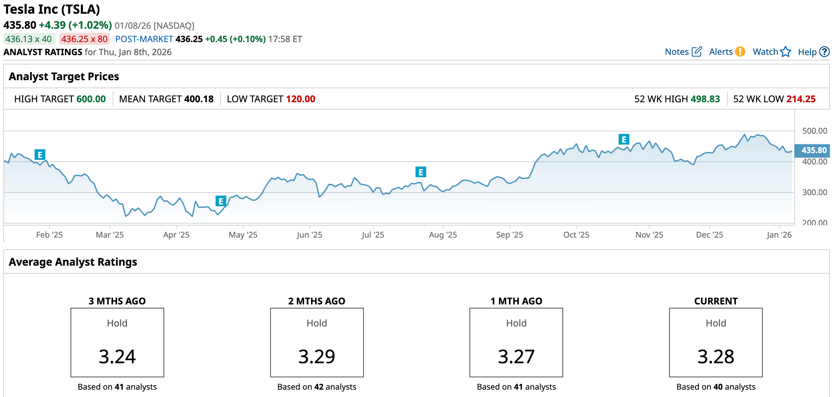Click earnings marker near May '25
834x397 pixels.
(x=221, y=201)
